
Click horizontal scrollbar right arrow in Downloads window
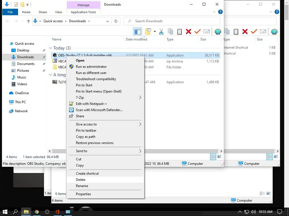(221, 151)
